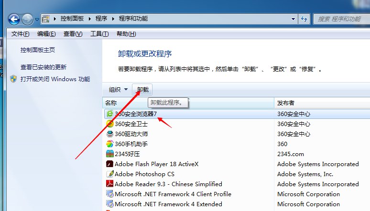Click Adobe Systems Incorporated publisher for Flash Player
This screenshot has width=370, height=211.
(x=318, y=164)
